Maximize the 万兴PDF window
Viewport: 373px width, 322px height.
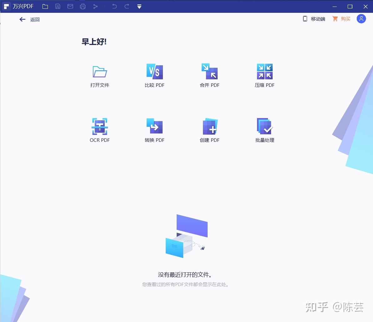(x=350, y=7)
